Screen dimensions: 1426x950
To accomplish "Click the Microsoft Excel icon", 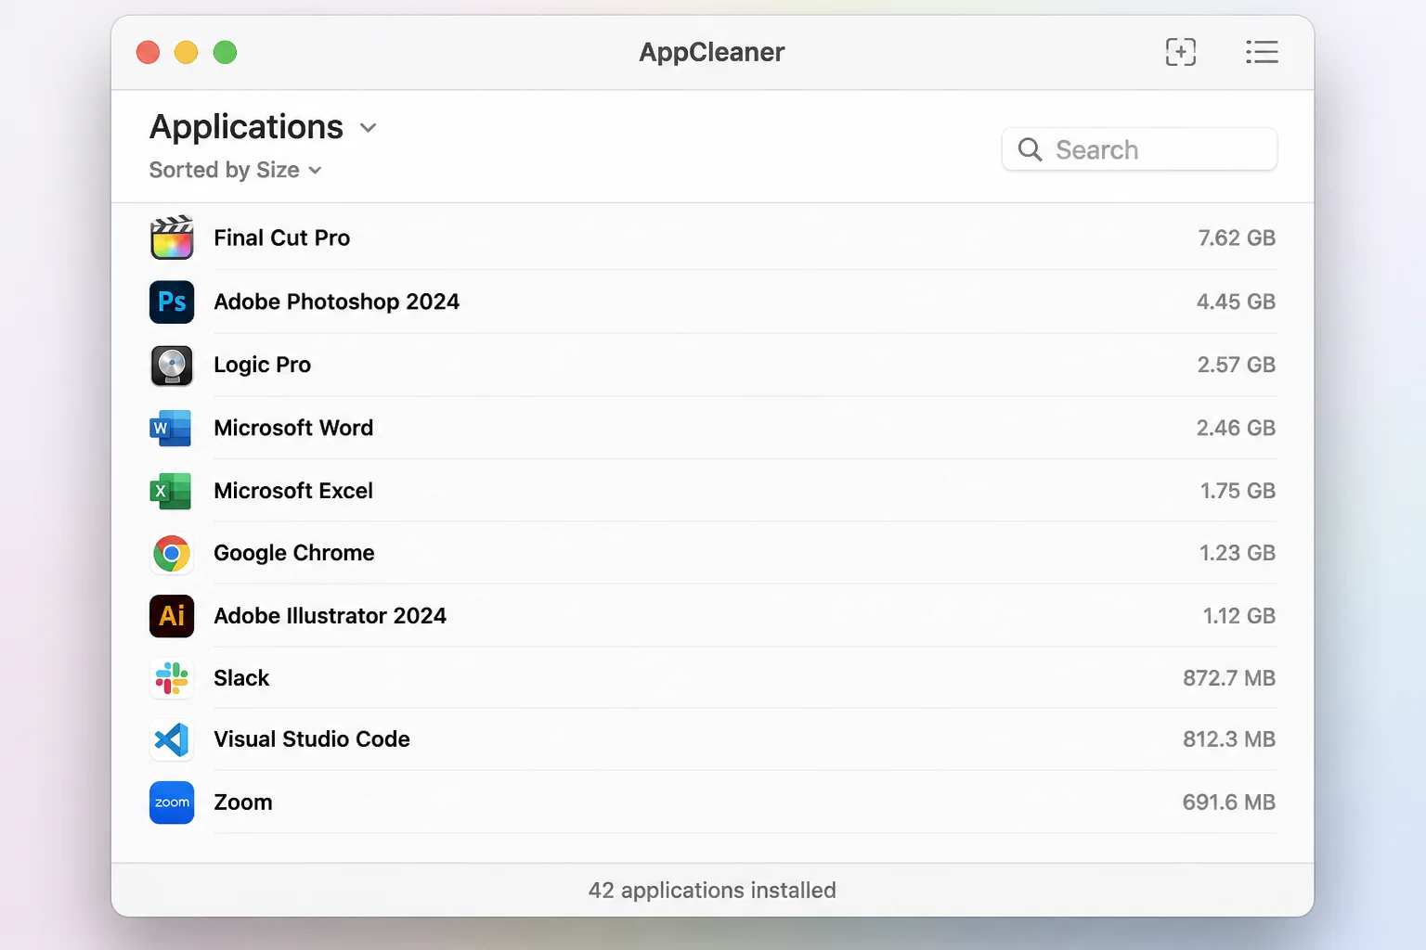I will 171,491.
